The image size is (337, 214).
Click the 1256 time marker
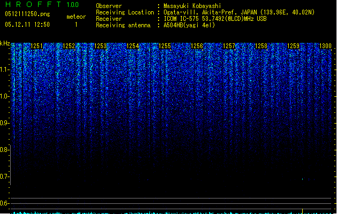[x=197, y=45]
